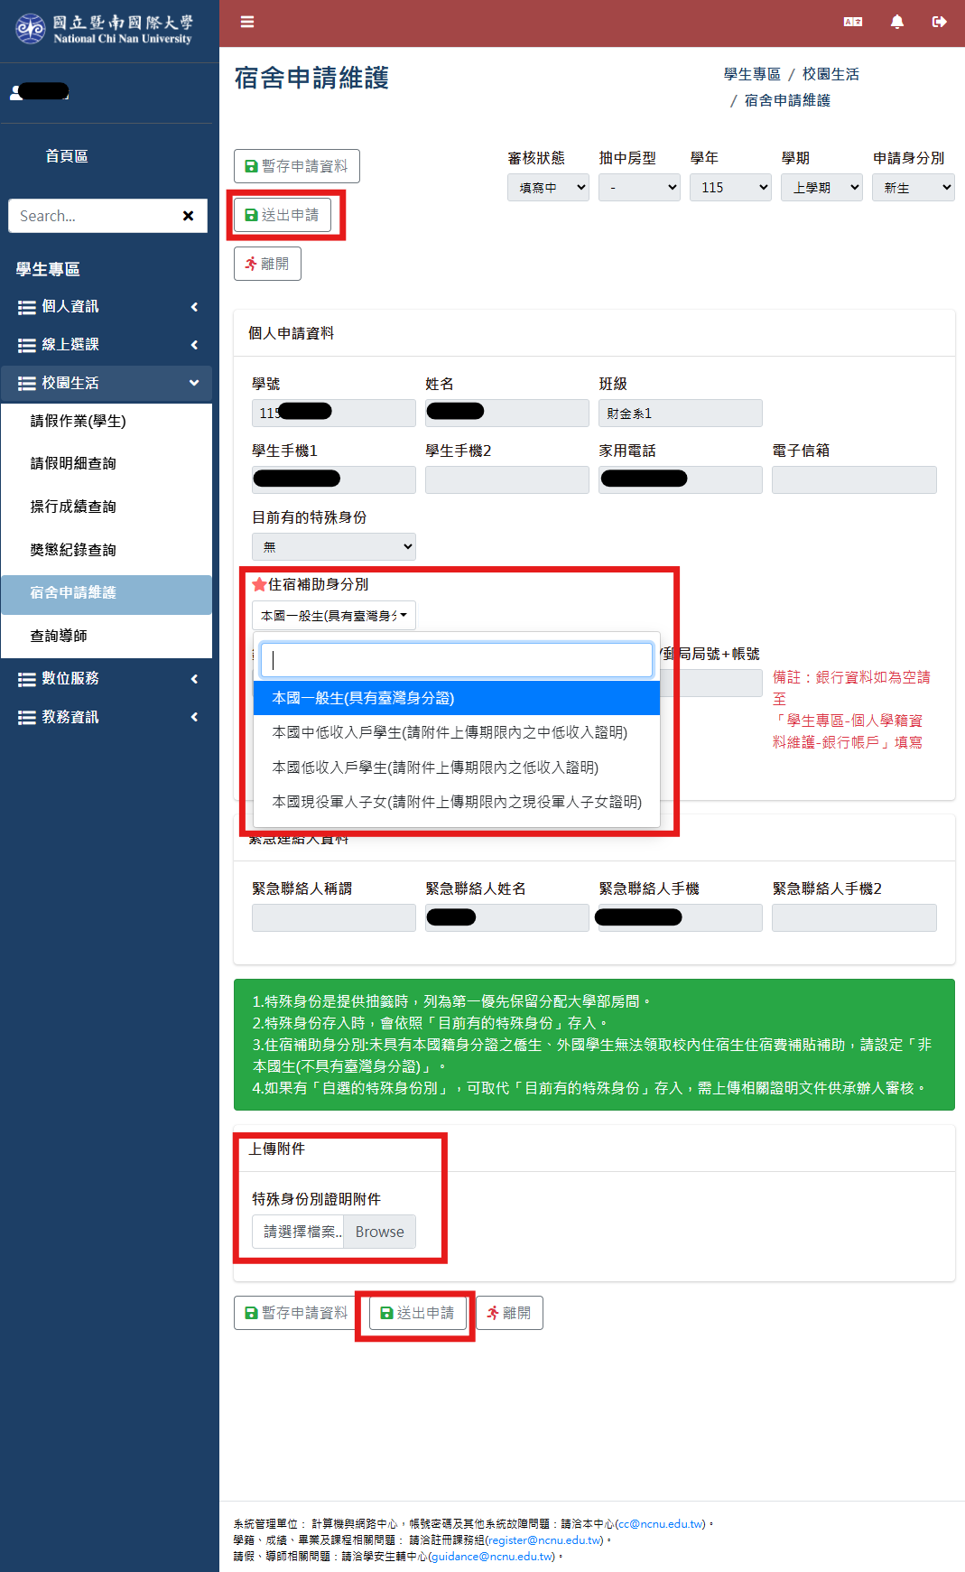Click the list icon beside 數位服務
The height and width of the screenshot is (1572, 965).
27,679
